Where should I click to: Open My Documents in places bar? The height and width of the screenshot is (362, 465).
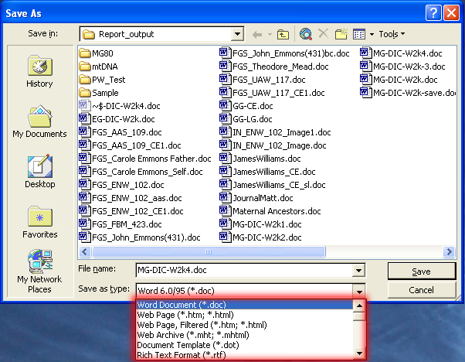[39, 121]
